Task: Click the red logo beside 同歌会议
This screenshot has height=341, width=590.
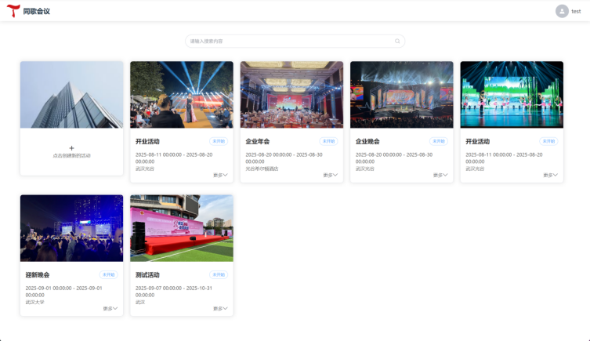Action: point(13,11)
